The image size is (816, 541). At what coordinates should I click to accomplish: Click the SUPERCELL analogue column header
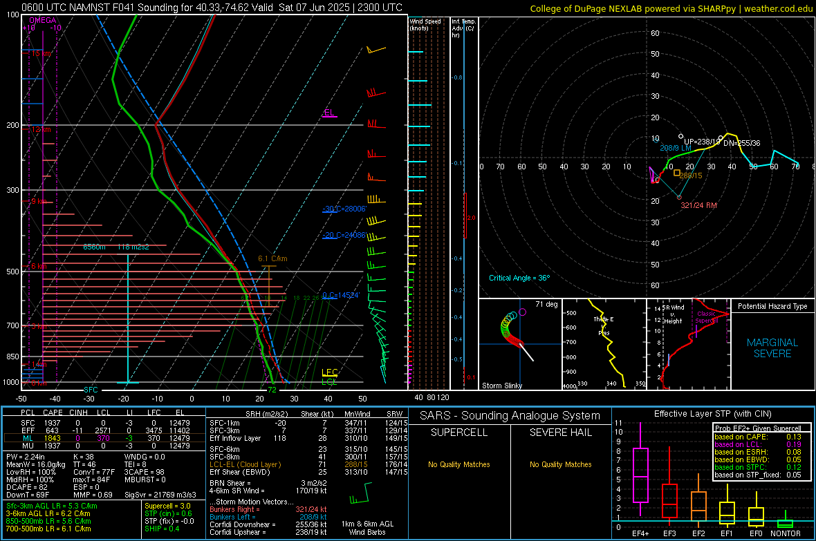[459, 433]
